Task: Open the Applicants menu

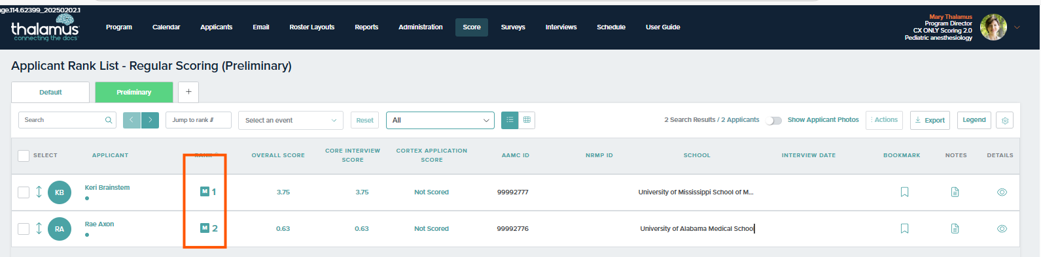Action: tap(217, 27)
